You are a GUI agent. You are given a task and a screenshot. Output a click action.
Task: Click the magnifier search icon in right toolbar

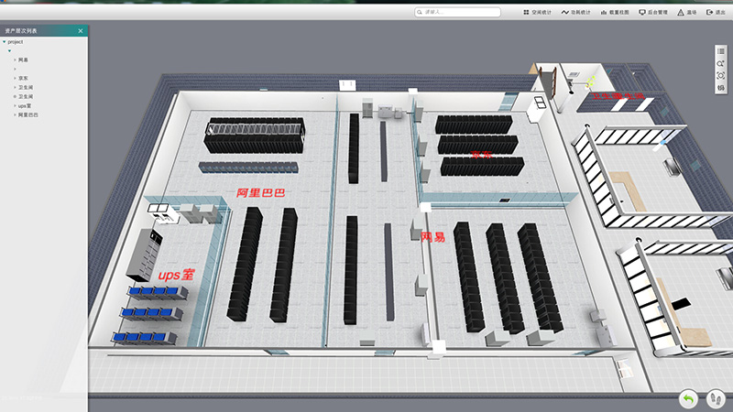[721, 63]
